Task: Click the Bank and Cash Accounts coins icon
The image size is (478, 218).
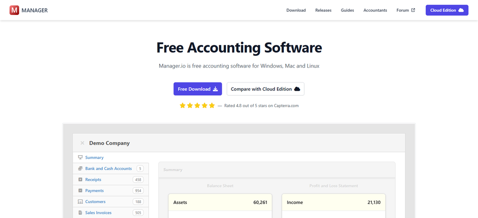Action: pos(80,169)
